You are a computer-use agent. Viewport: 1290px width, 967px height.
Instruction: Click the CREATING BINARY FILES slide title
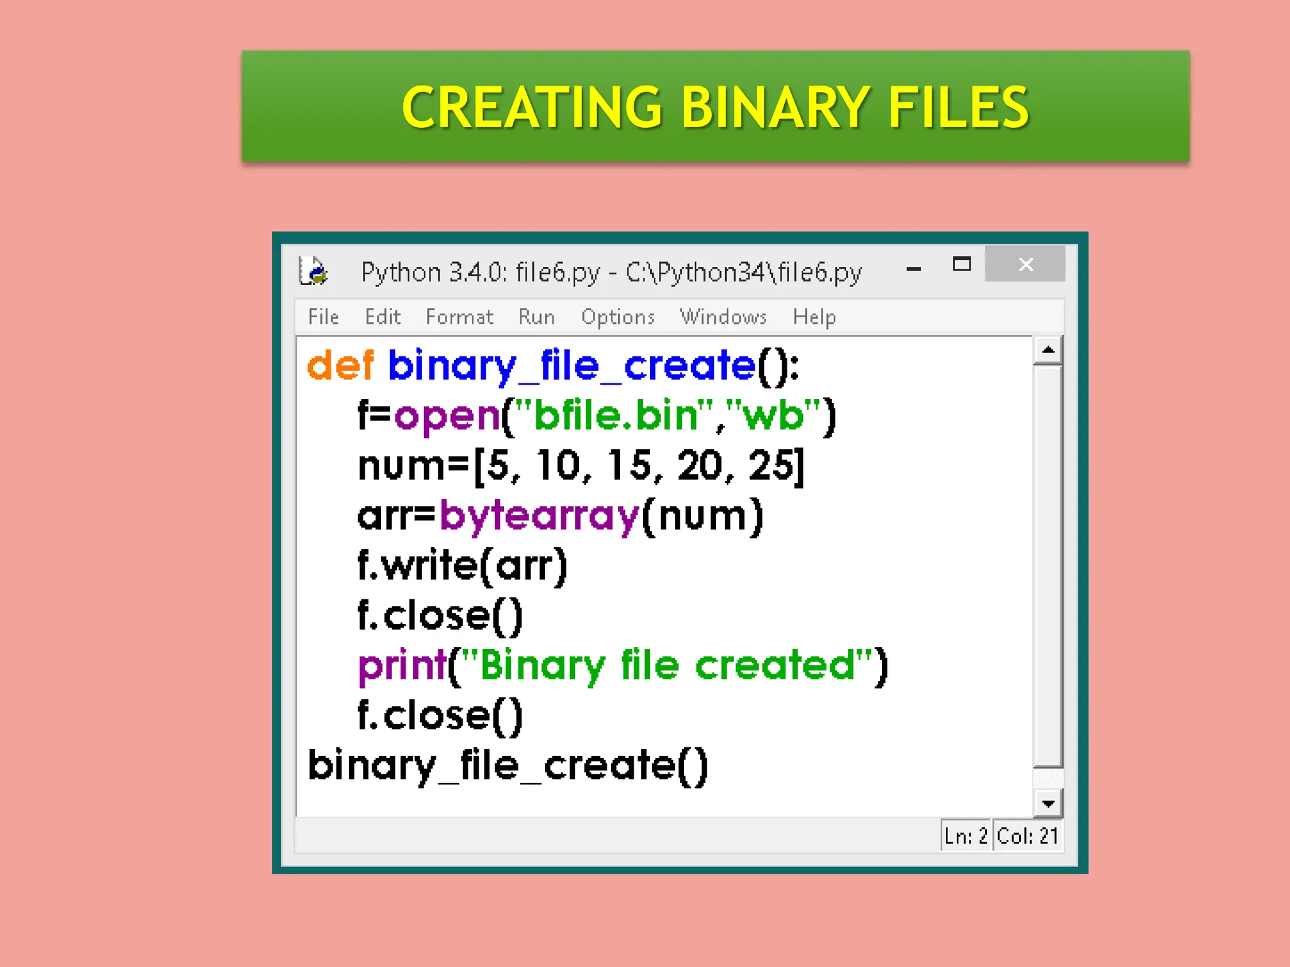click(x=715, y=108)
